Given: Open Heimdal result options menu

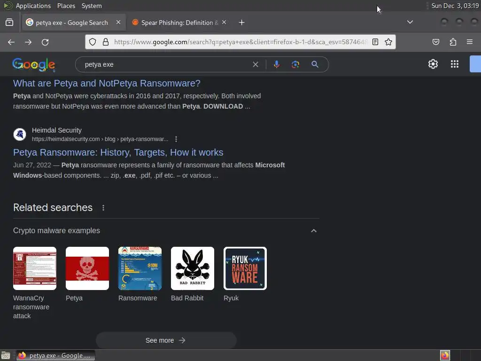Looking at the screenshot, I should (176, 139).
